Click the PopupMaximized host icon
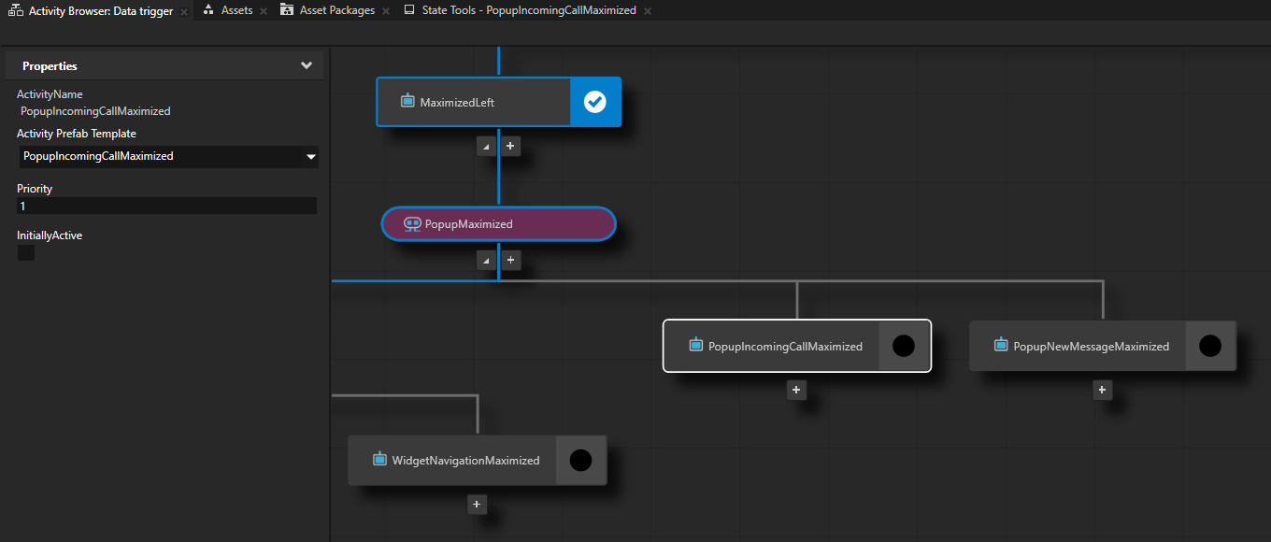The image size is (1271, 542). point(412,224)
